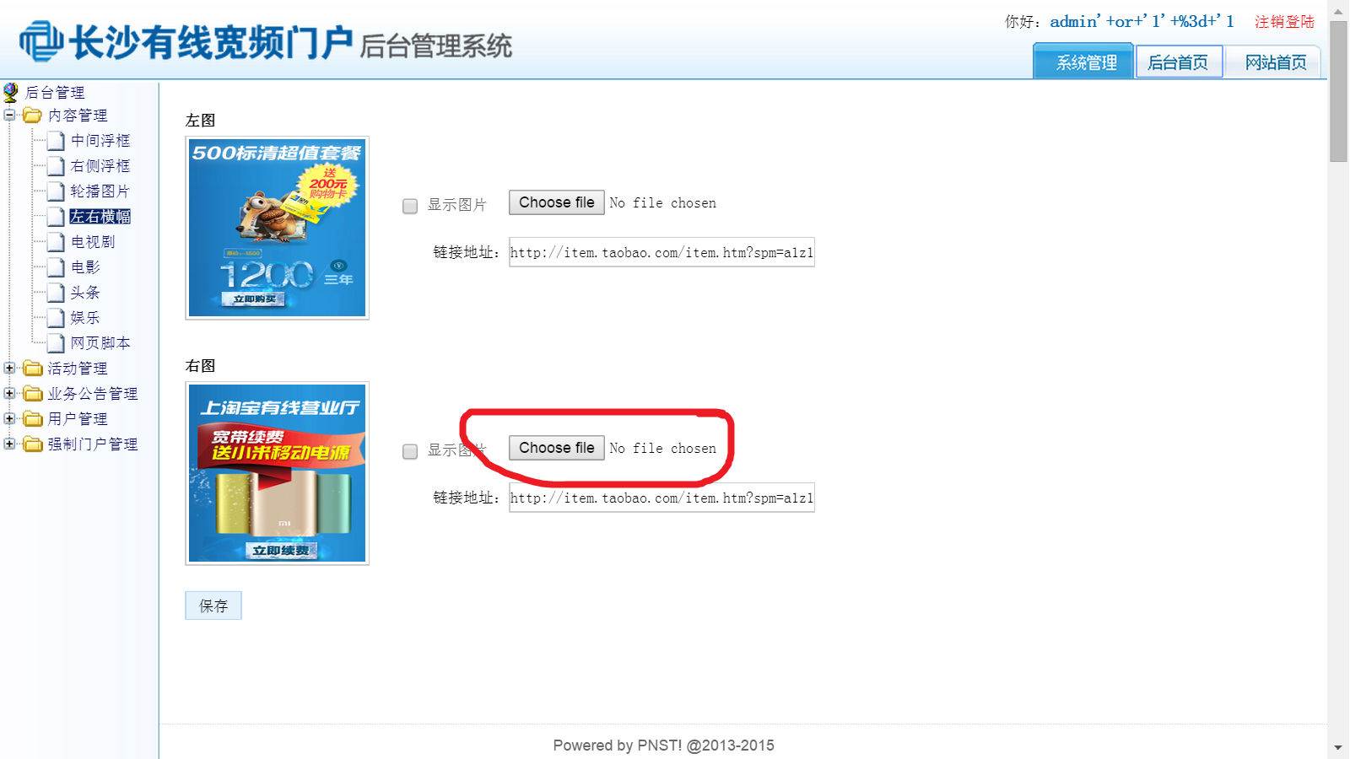Click the 业务公告管理 folder icon

(x=33, y=394)
